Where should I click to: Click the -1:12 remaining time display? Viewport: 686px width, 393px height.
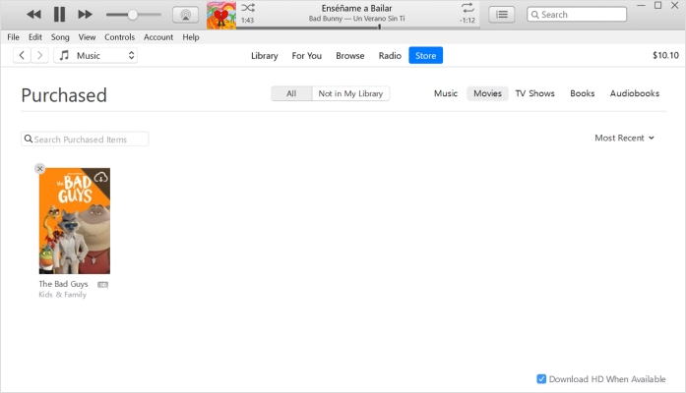[x=468, y=20]
